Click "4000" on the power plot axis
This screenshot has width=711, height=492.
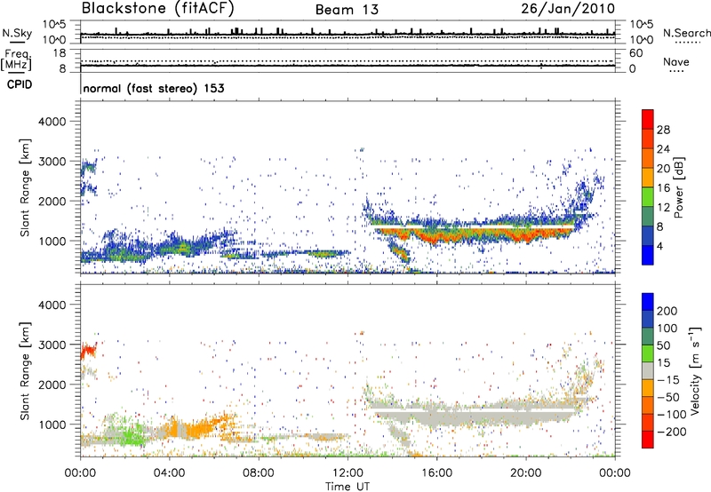click(x=52, y=122)
